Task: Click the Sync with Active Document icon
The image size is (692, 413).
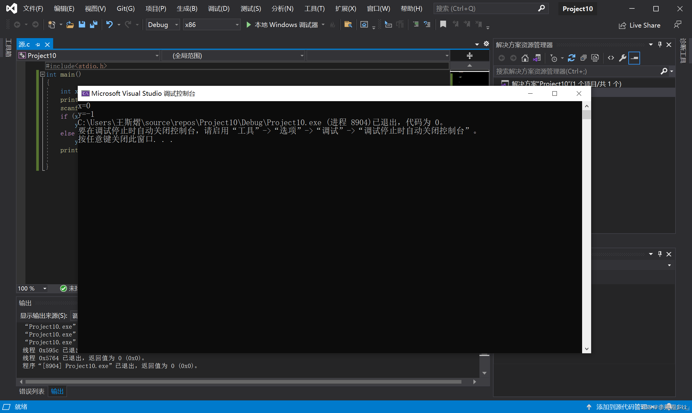Action: click(x=571, y=58)
